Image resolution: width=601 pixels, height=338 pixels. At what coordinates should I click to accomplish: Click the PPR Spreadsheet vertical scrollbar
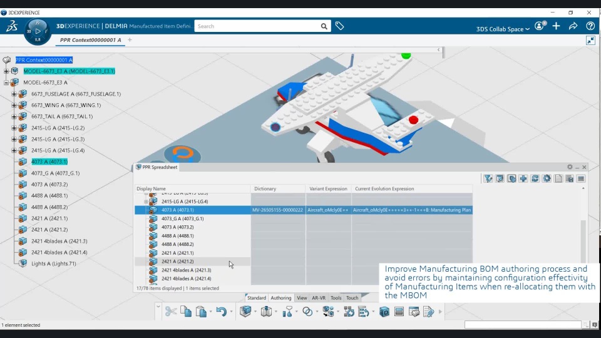coord(583,240)
